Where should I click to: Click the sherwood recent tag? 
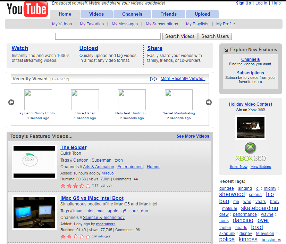tap(232, 194)
